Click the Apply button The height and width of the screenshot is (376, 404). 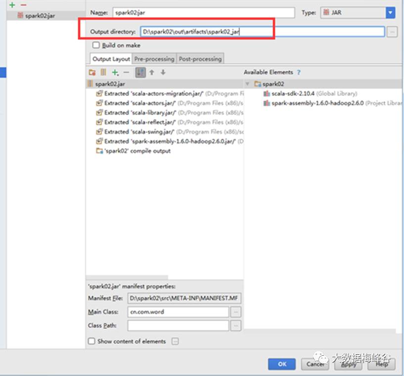click(x=348, y=364)
